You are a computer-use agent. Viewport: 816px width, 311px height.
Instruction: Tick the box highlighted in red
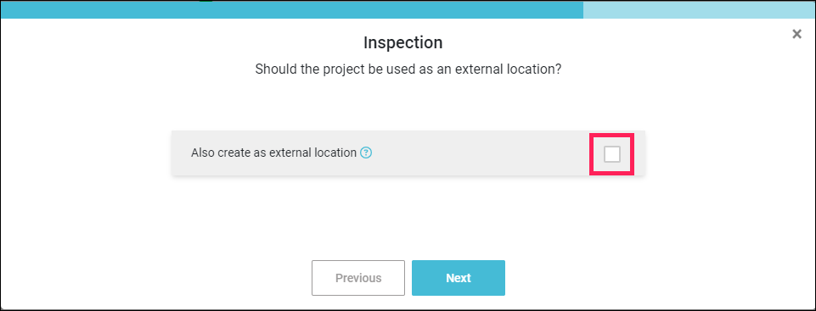611,153
